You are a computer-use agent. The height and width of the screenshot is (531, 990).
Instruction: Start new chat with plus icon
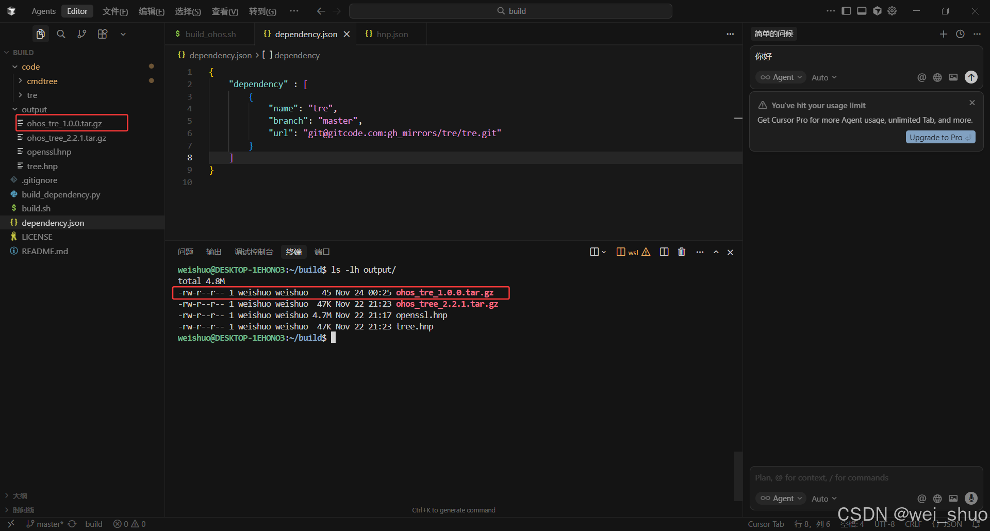pos(944,34)
